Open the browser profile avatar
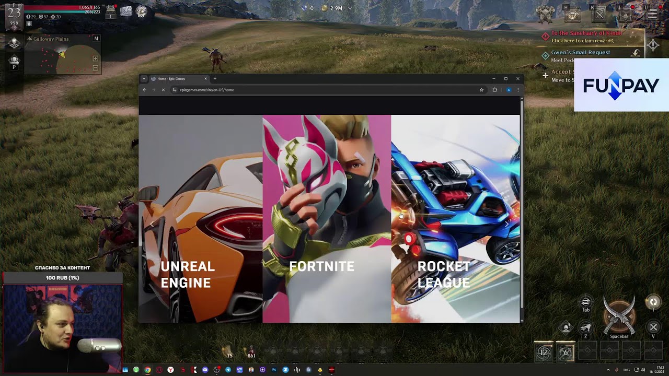This screenshot has width=669, height=376. point(509,90)
